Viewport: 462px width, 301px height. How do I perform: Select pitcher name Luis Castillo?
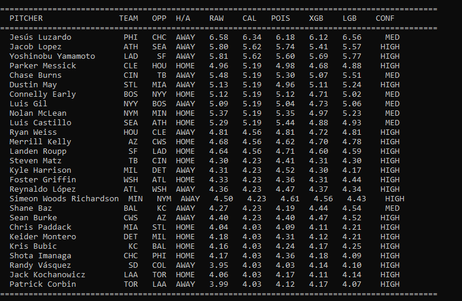pyautogui.click(x=40, y=123)
